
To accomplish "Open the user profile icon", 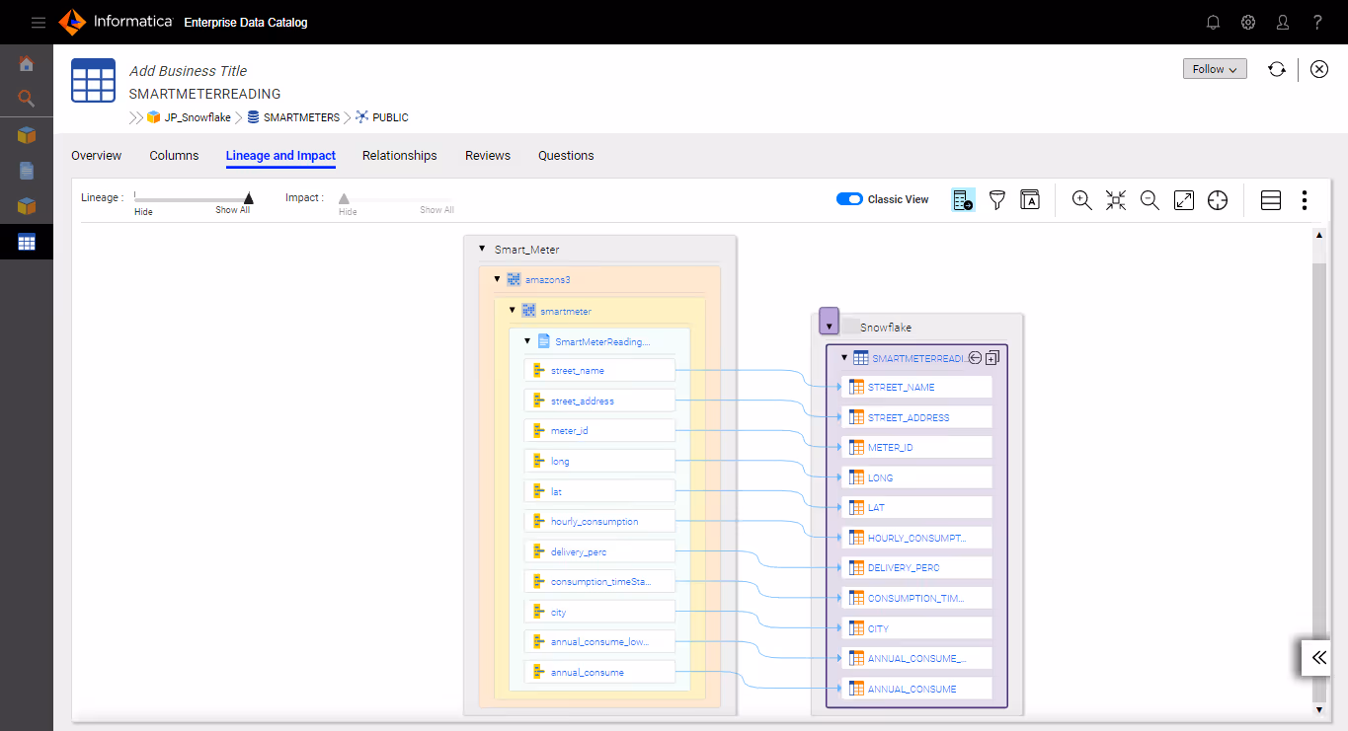I will coord(1283,22).
